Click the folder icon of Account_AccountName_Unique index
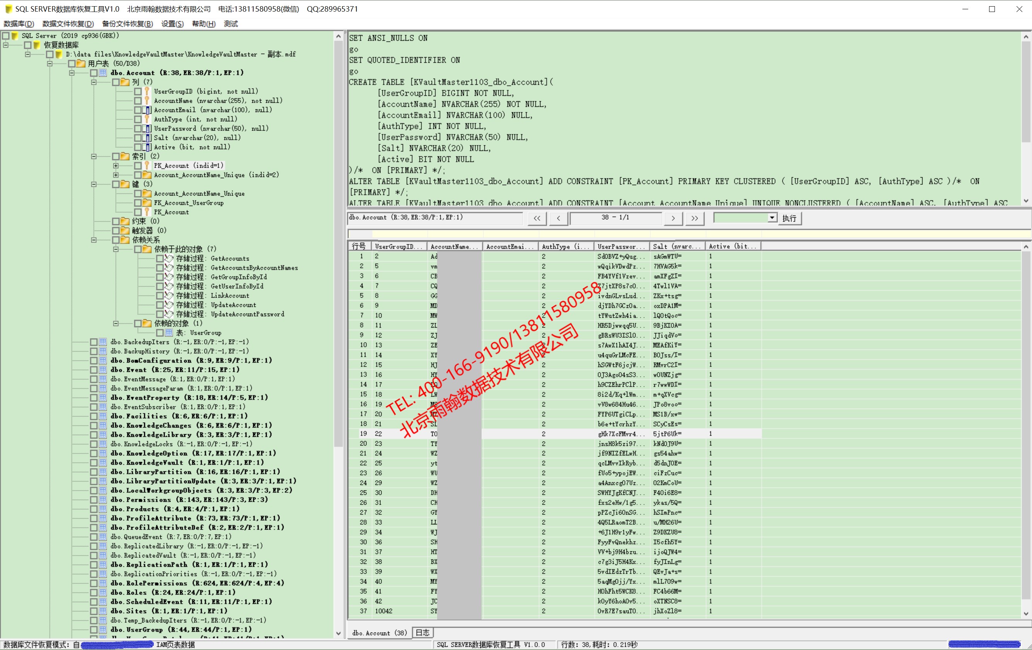 (147, 175)
